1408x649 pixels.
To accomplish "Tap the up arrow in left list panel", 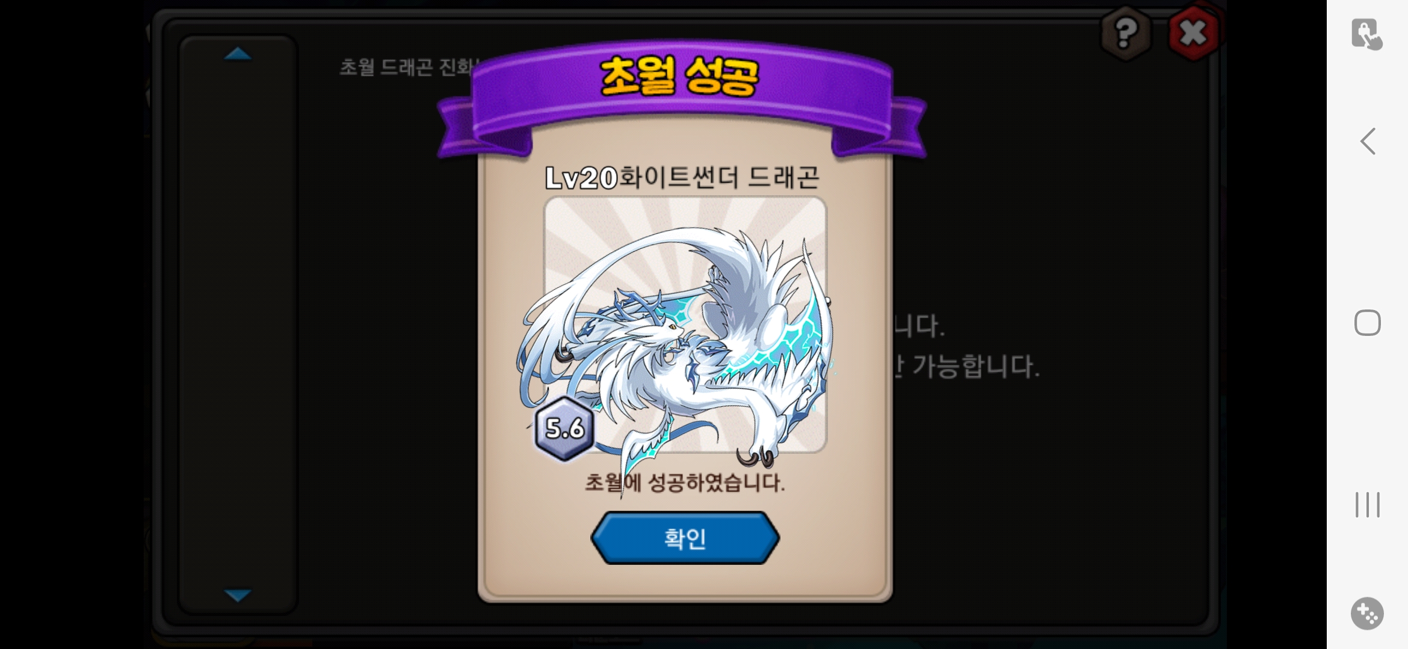I will (x=238, y=54).
